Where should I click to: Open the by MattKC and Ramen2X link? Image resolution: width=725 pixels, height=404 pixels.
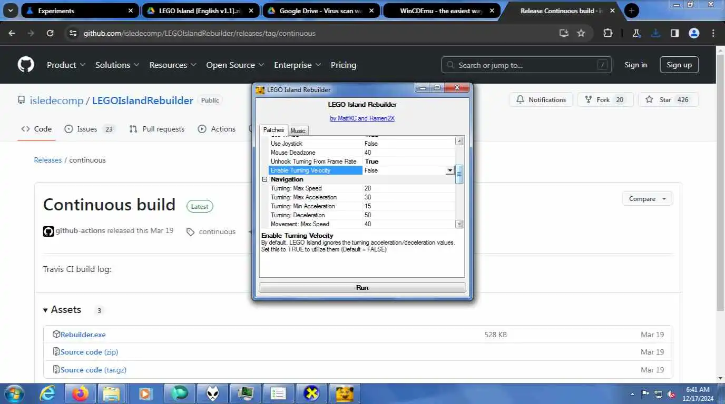(362, 118)
